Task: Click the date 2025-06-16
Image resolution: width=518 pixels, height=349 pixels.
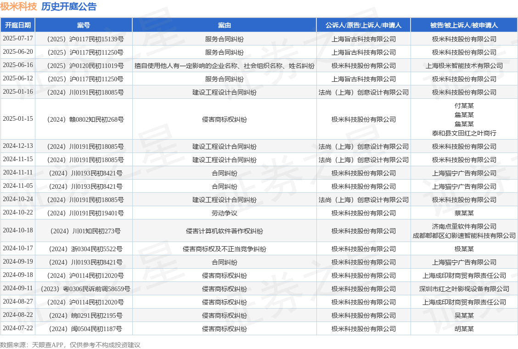Action: point(18,65)
